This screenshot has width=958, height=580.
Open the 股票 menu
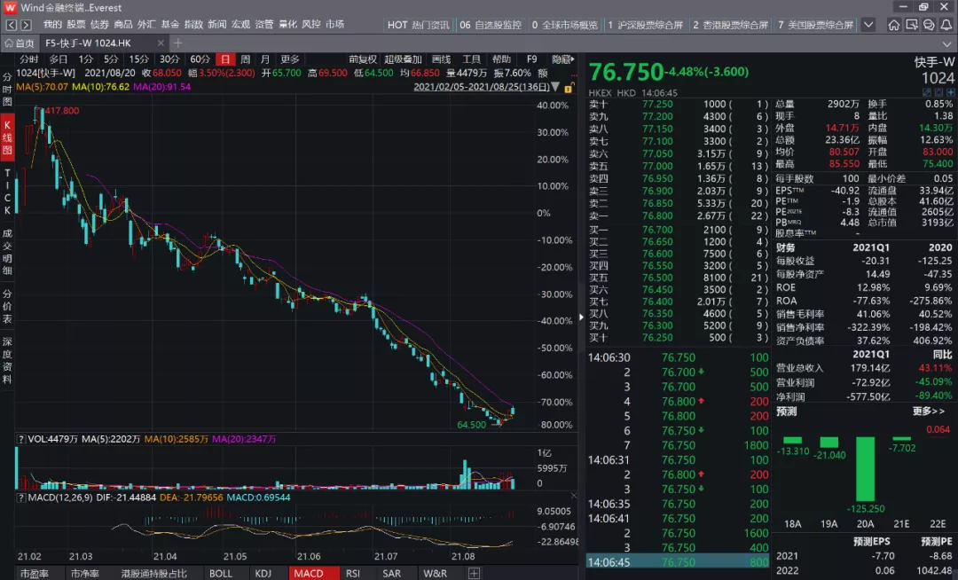pyautogui.click(x=76, y=25)
